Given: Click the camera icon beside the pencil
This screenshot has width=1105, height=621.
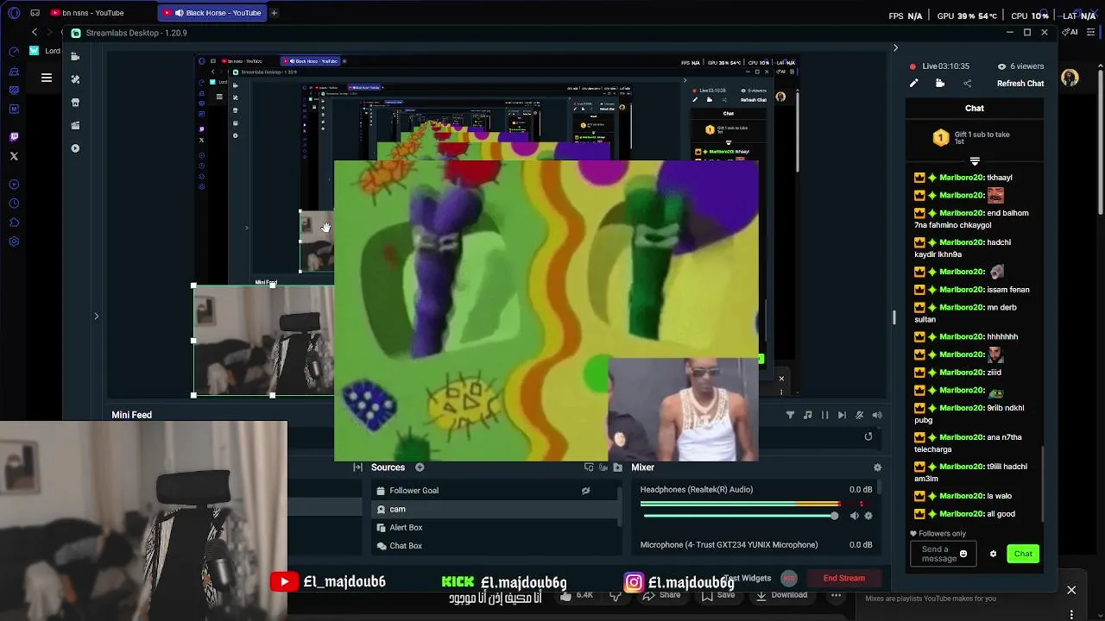Looking at the screenshot, I should (940, 84).
